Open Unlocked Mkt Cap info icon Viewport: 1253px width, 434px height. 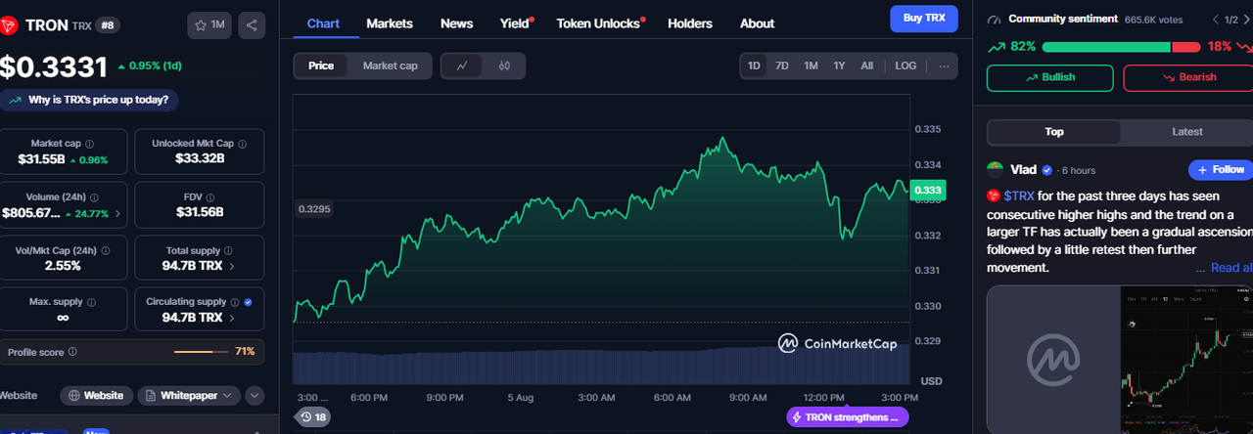243,144
